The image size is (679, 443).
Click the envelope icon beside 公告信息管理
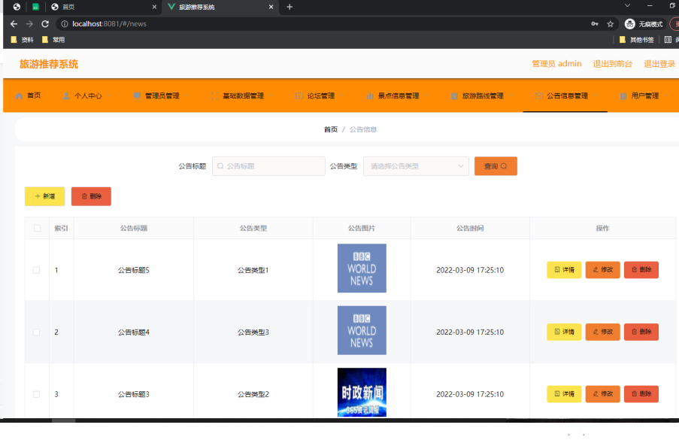[539, 96]
